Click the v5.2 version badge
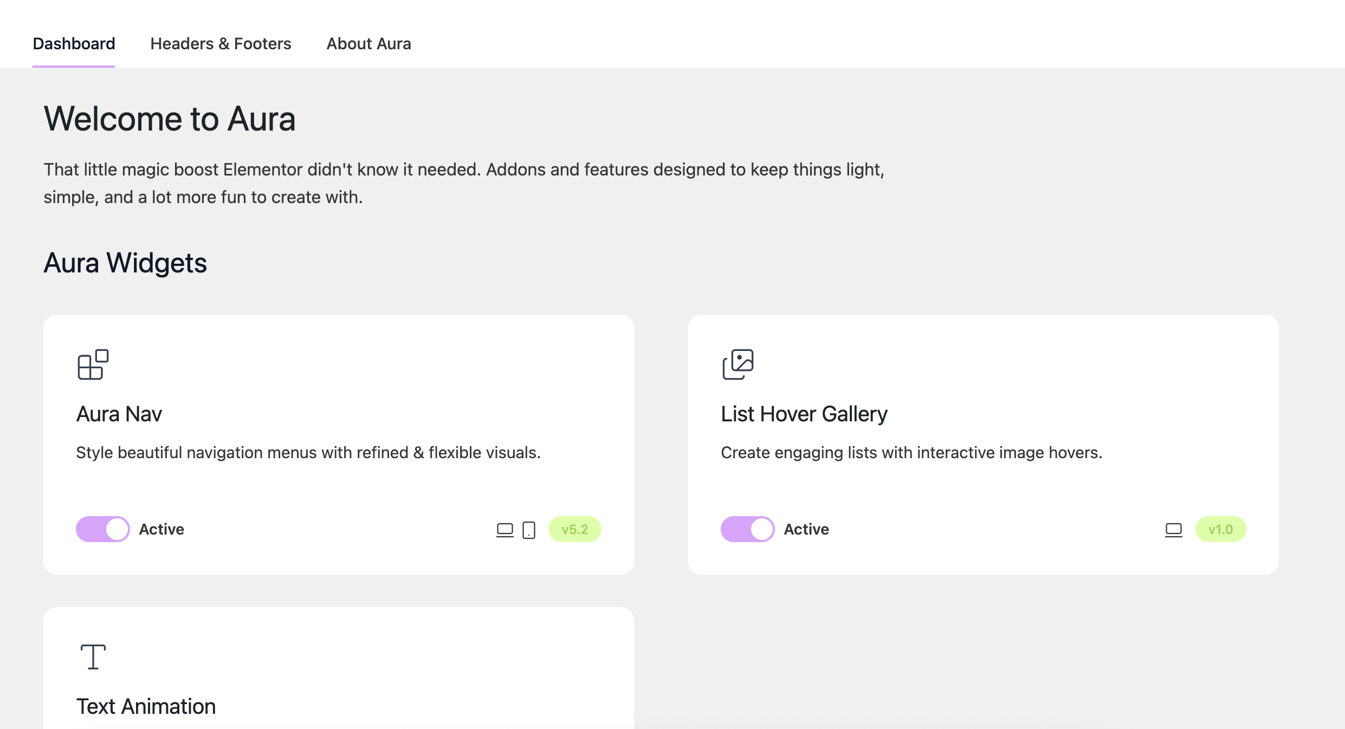 (x=574, y=529)
